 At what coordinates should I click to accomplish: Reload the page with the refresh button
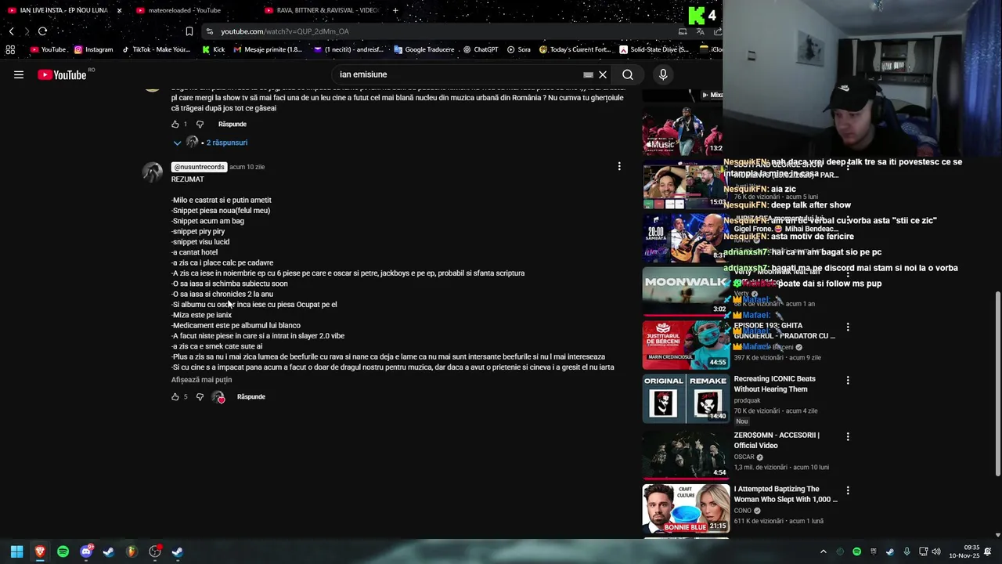(x=42, y=31)
